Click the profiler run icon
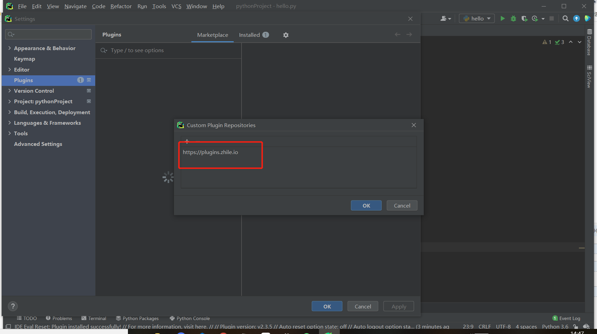 [x=535, y=18]
